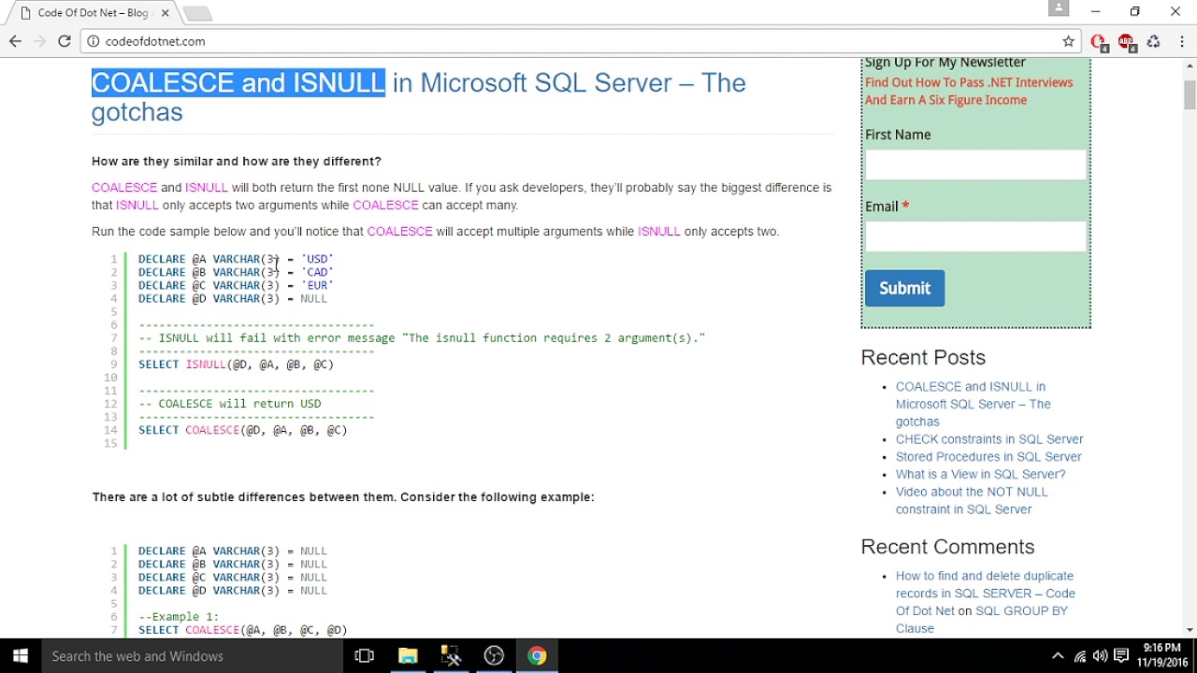Click the First Name input field

click(x=975, y=165)
